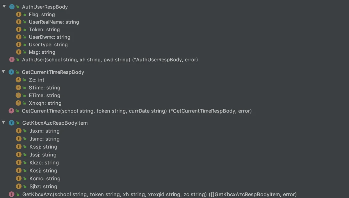
Task: Click the type icon beside AuthUserRespBody
Action: pos(12,7)
